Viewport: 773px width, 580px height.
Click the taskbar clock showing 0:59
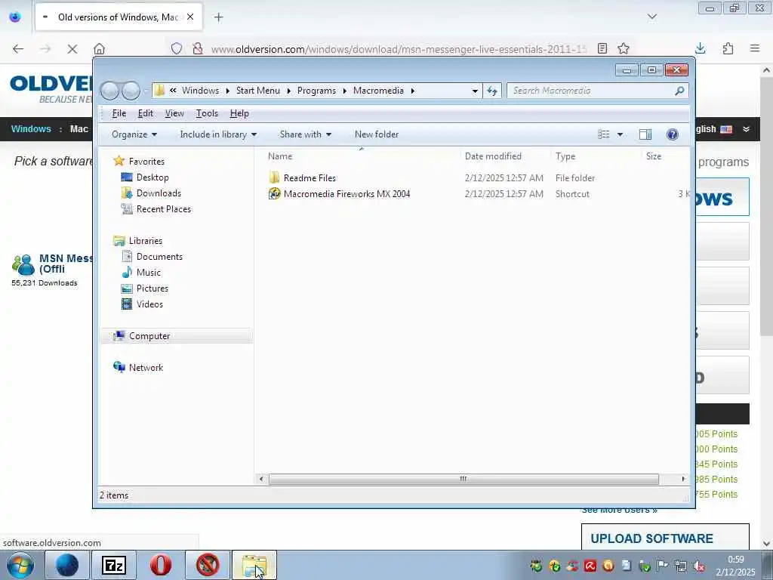735,560
